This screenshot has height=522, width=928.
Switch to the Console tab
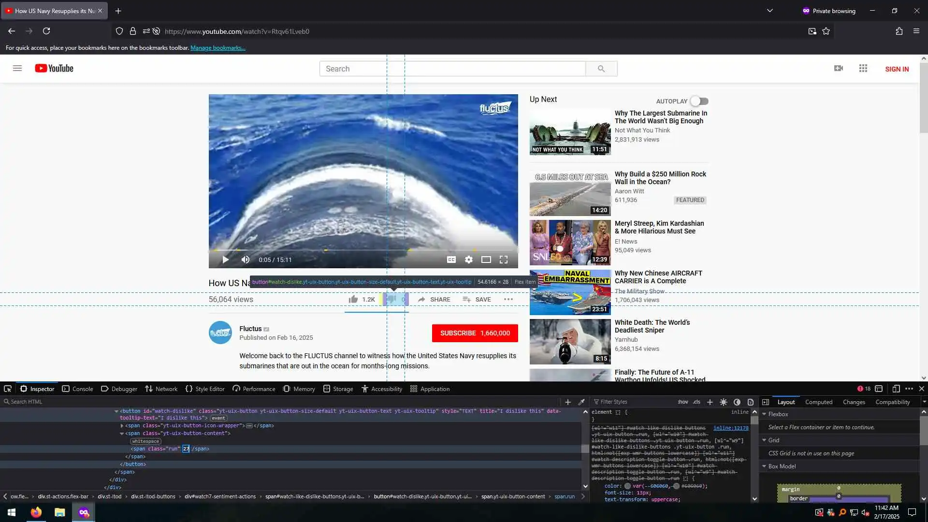coord(77,389)
